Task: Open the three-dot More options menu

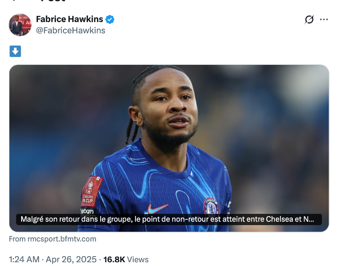Action: [x=324, y=19]
